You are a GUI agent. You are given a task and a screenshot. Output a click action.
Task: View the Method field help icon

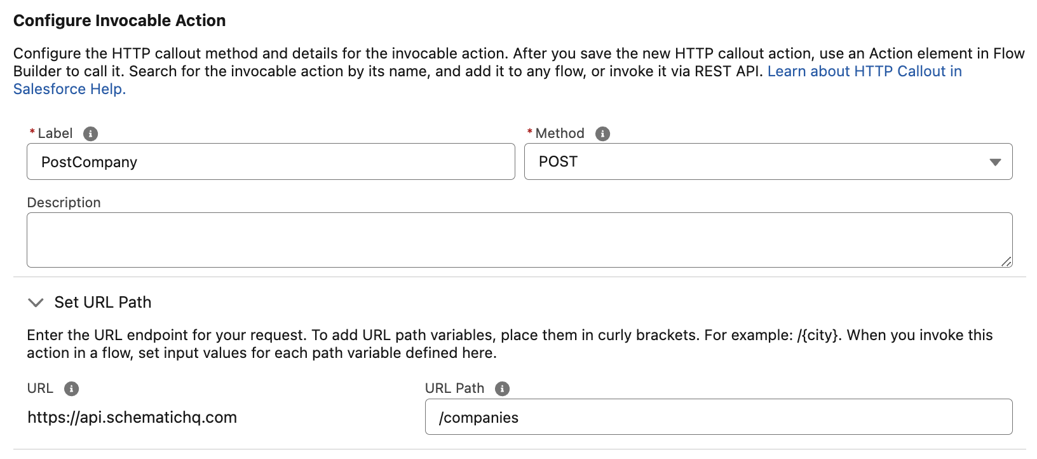[x=604, y=134]
